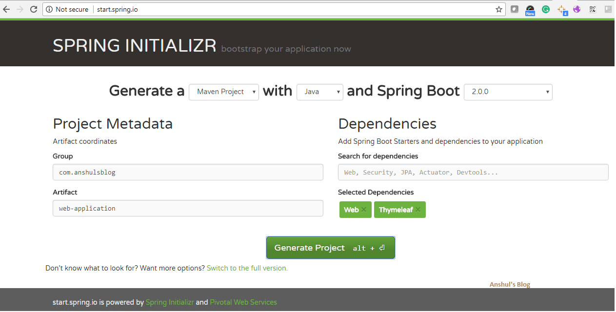Click the browser forward arrow

coord(20,9)
